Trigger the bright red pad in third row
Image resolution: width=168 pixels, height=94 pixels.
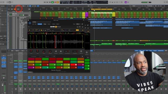[x=73, y=64]
